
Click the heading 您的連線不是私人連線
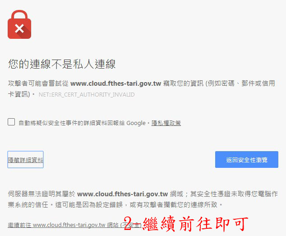tap(62, 64)
